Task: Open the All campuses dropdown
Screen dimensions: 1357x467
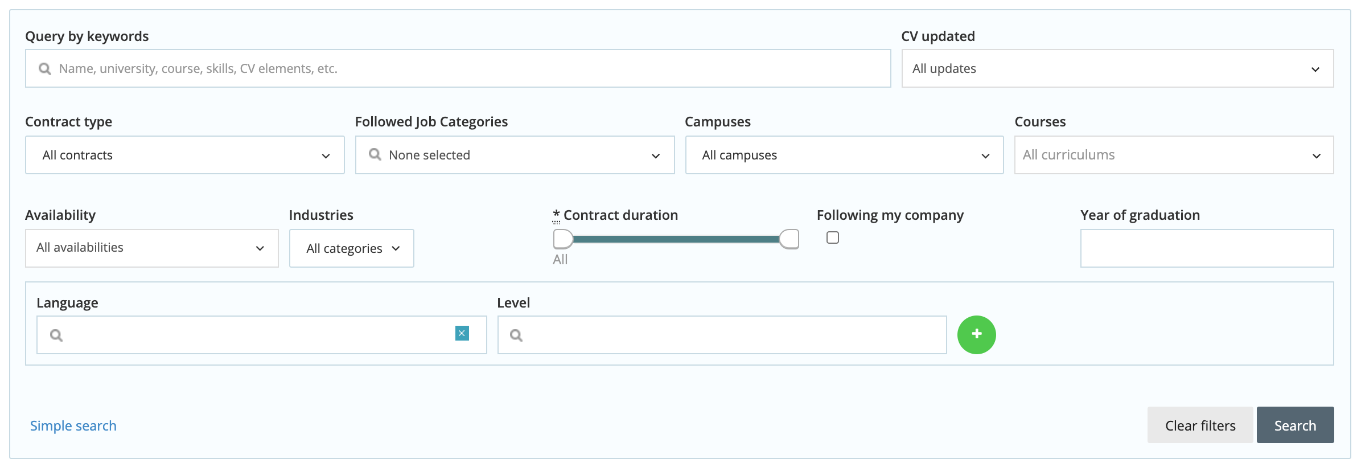Action: 844,155
